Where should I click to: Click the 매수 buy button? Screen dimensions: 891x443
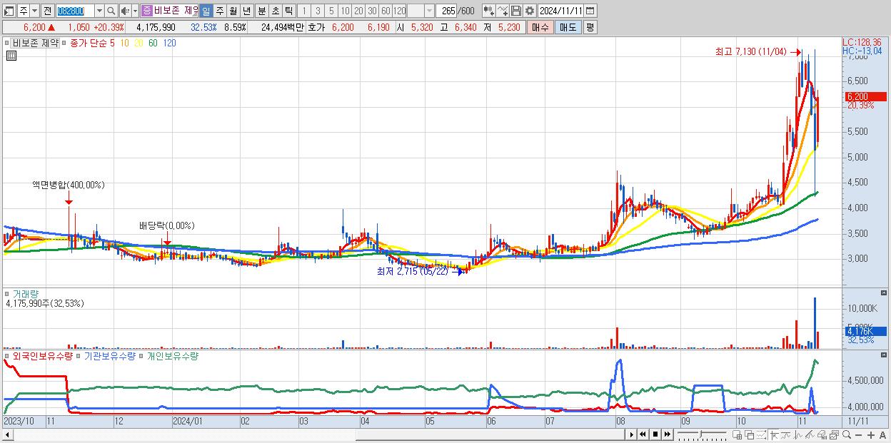point(540,27)
